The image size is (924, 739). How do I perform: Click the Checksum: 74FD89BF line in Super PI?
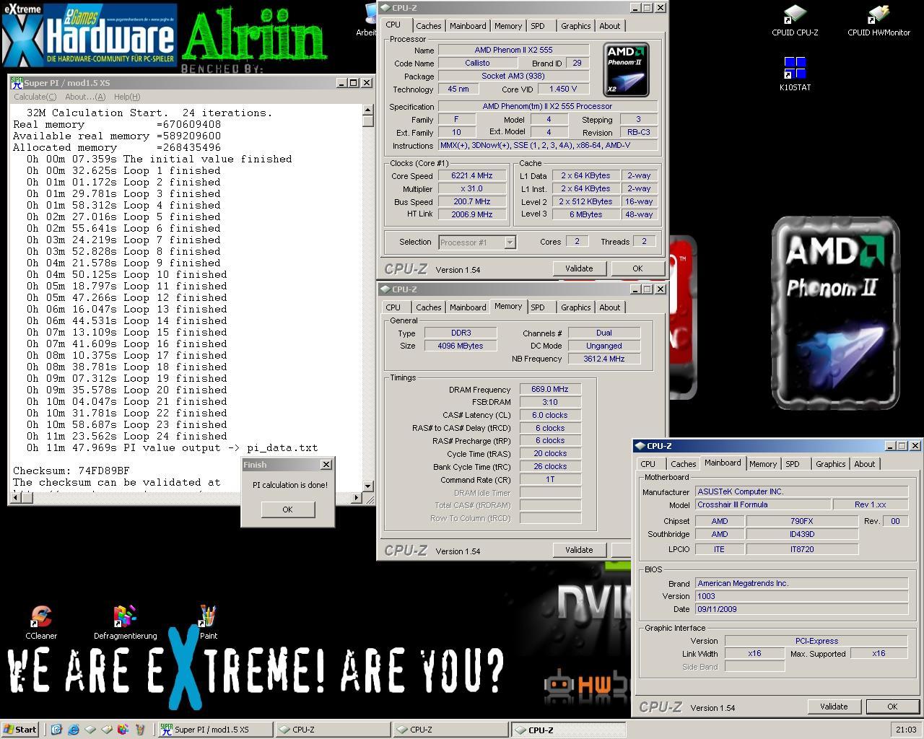tap(71, 471)
